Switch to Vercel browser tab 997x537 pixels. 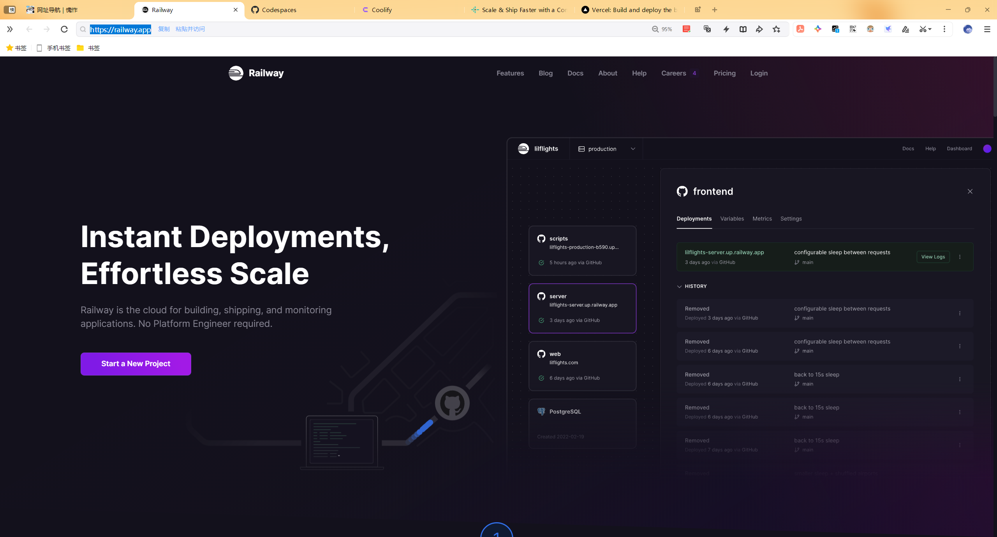(x=629, y=10)
